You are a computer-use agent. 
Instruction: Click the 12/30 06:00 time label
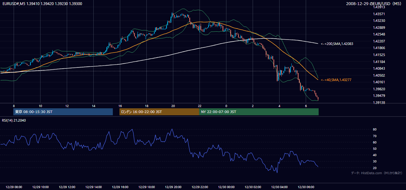click(x=306, y=187)
